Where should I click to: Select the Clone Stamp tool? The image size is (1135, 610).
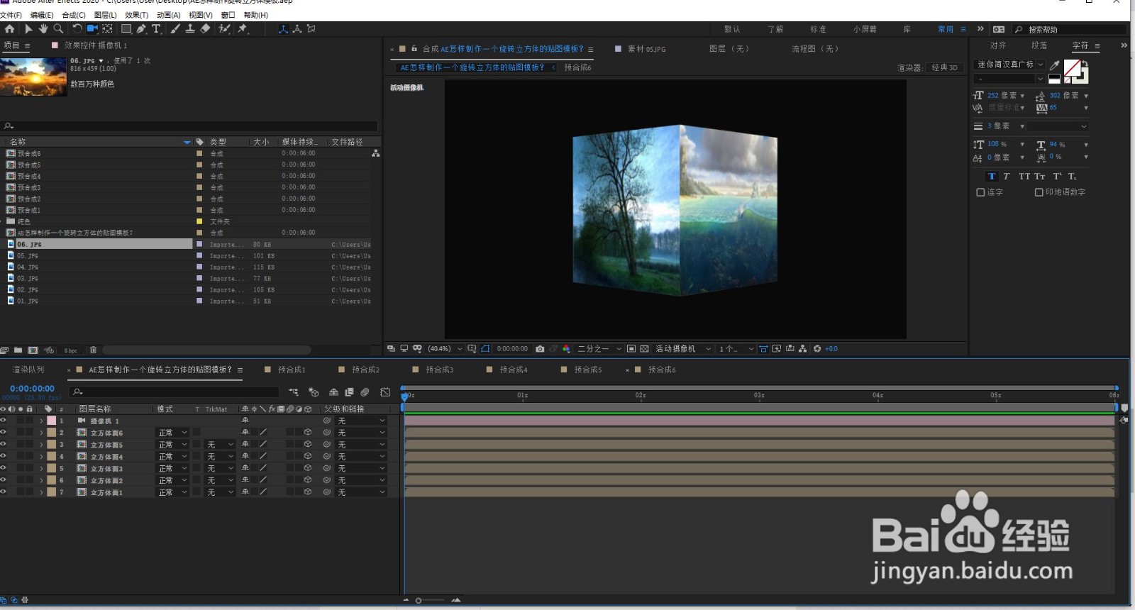coord(190,29)
